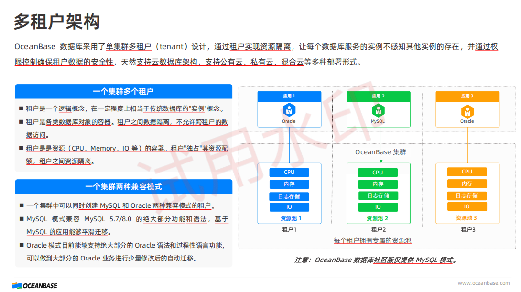Click the blue CPU box in 资源池 1
521x292 pixels.
point(289,172)
